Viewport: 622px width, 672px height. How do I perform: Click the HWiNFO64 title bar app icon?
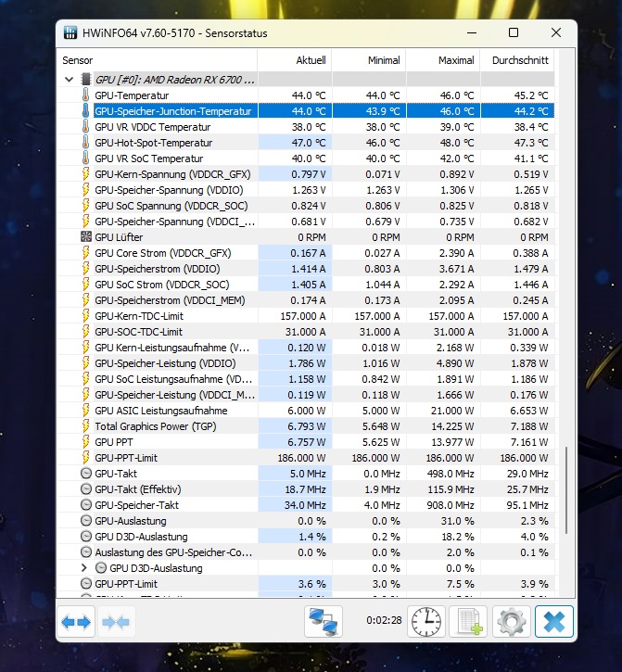tap(70, 33)
